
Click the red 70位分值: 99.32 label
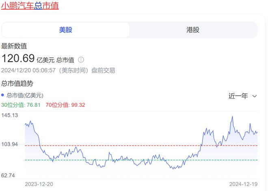[x=65, y=105]
